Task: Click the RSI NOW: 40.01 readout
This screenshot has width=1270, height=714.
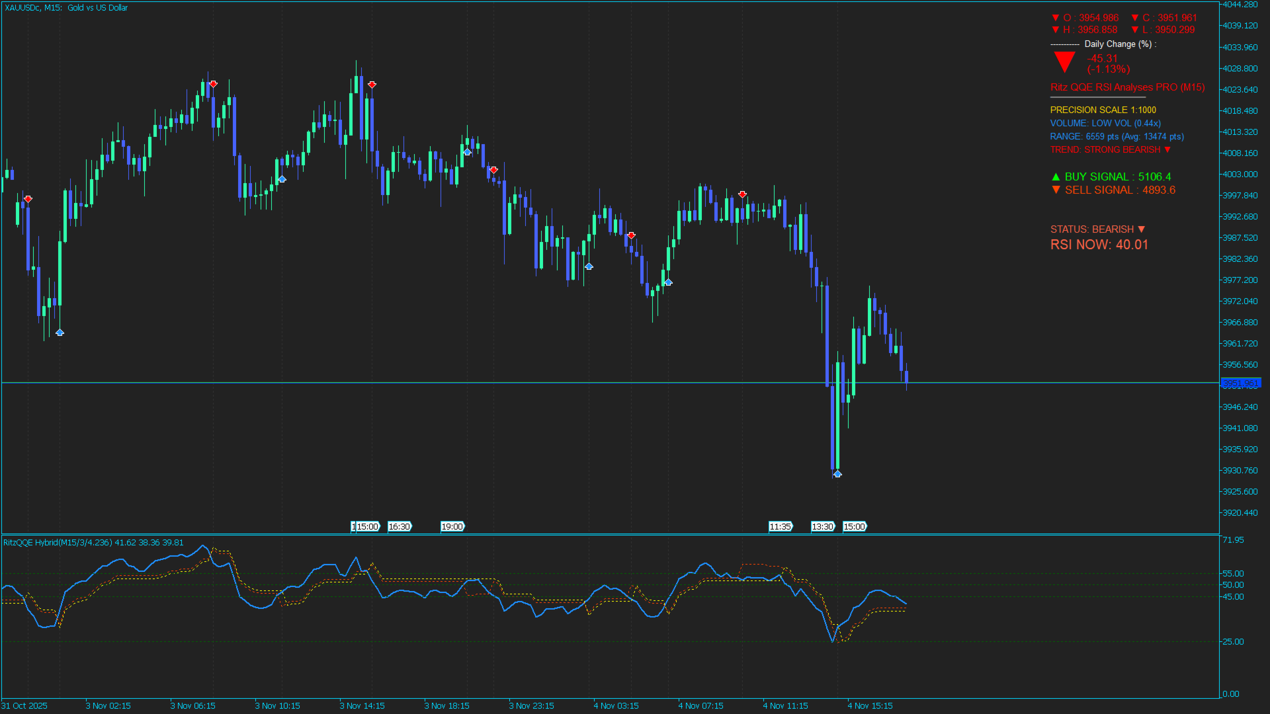Action: (x=1099, y=245)
